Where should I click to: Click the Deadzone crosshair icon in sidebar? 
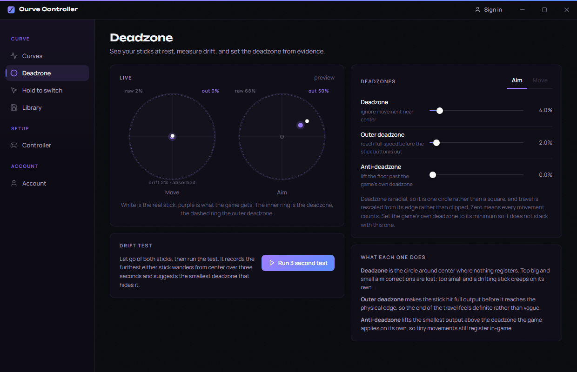(14, 73)
